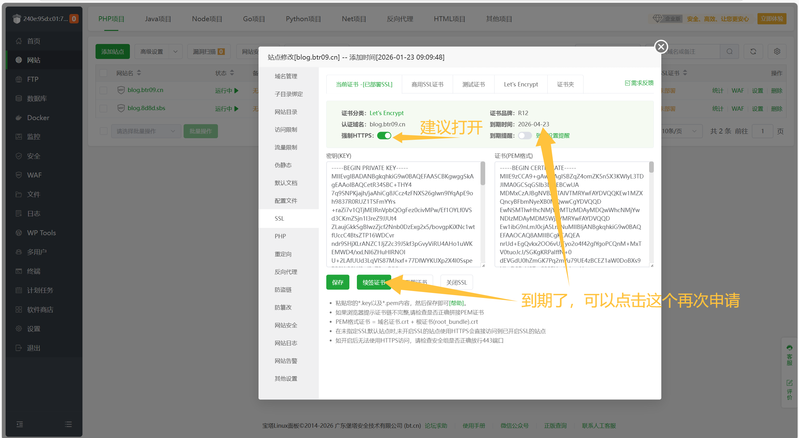Open the 终端 (terminal) from the sidebar
The height and width of the screenshot is (438, 799).
(x=33, y=271)
